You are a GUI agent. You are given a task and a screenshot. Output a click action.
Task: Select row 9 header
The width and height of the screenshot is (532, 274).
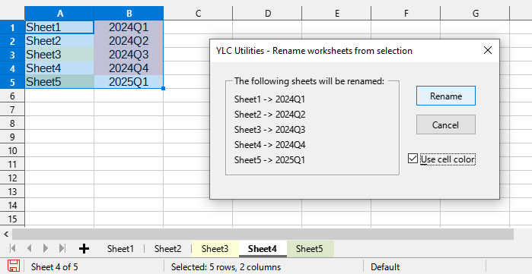click(12, 137)
